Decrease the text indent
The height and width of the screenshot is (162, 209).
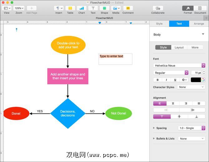(x=166, y=110)
